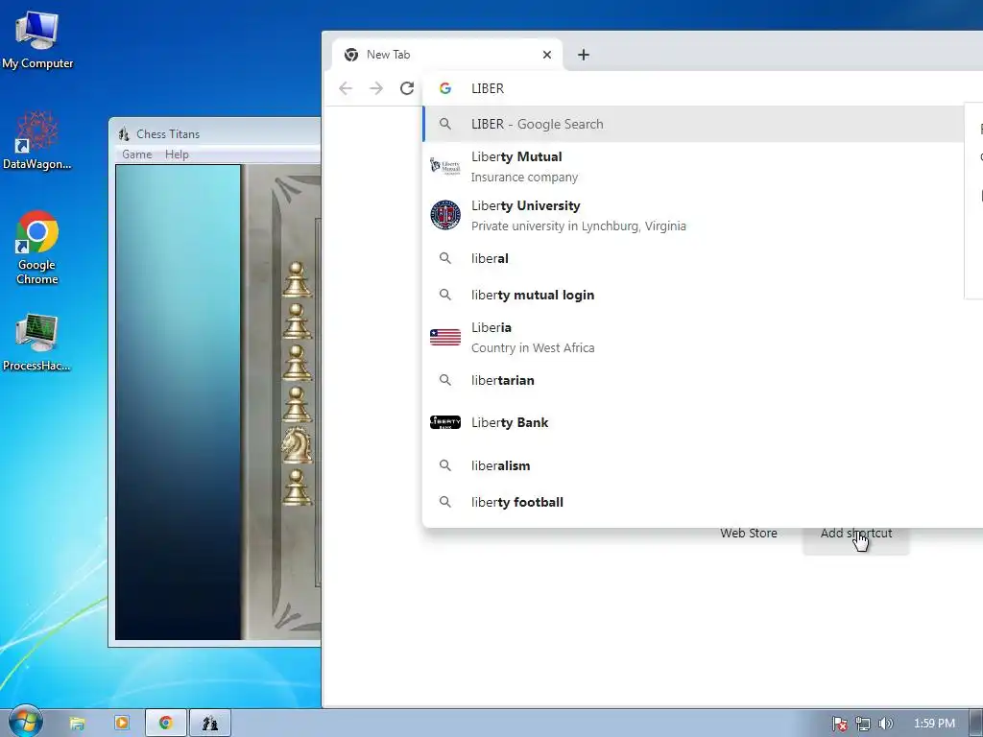The height and width of the screenshot is (737, 983).
Task: Click the Google logo in address bar
Action: tap(445, 88)
